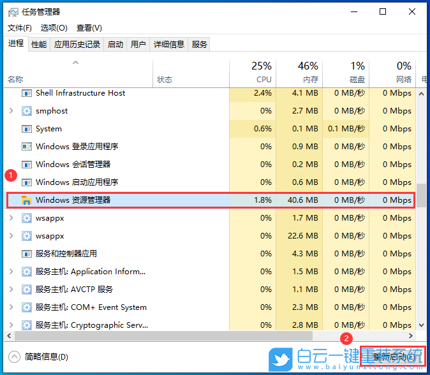Click the 22.6 MB wsappx gear icon

coord(27,236)
